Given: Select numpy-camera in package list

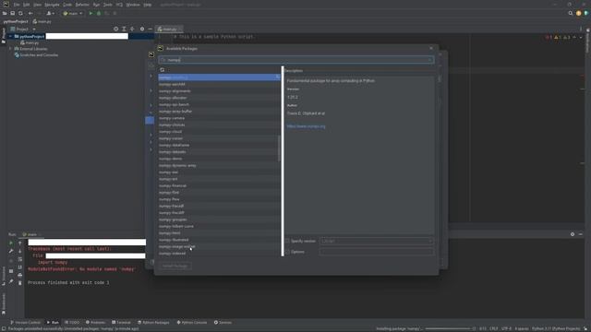Looking at the screenshot, I should tap(219, 118).
